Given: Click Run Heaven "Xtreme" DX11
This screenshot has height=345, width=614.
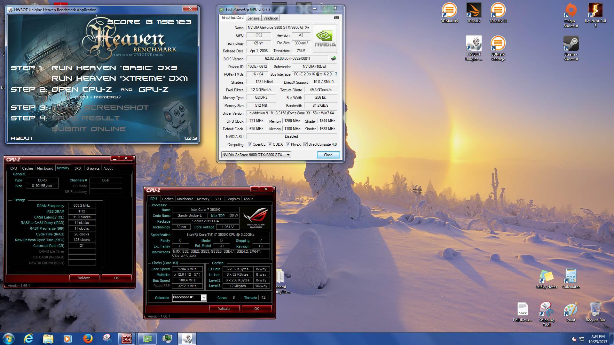Looking at the screenshot, I should 120,79.
